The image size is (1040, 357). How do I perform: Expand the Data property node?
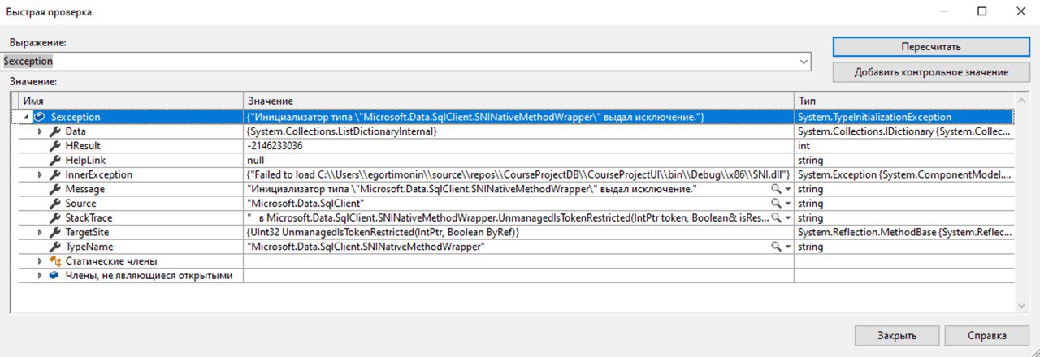click(40, 131)
